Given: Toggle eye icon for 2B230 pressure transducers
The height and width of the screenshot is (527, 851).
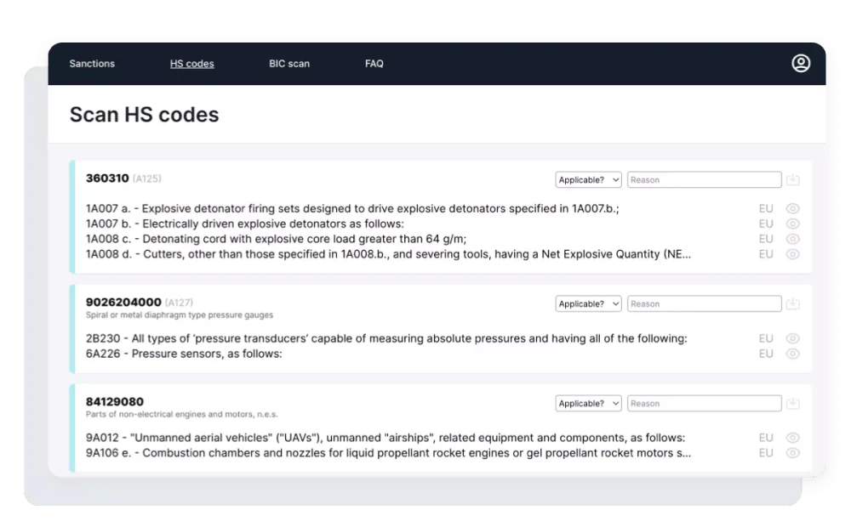Looking at the screenshot, I should pos(793,338).
